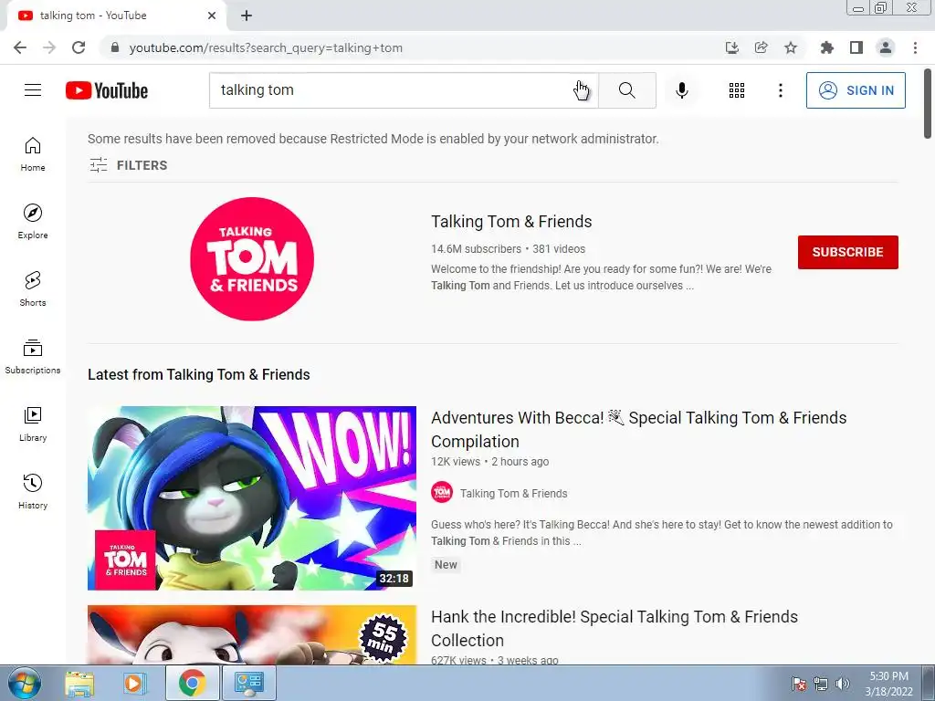Open Subscriptions in the sidebar
The height and width of the screenshot is (701, 935).
coord(33,357)
